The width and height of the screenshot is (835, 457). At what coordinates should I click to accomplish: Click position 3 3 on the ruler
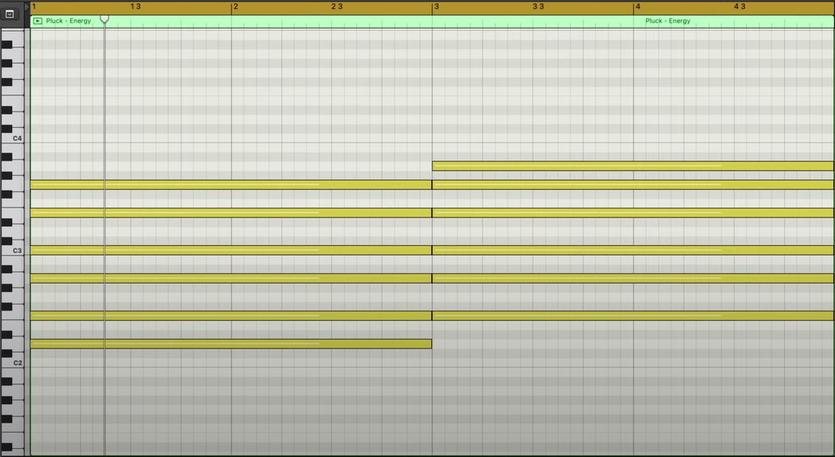pyautogui.click(x=538, y=7)
